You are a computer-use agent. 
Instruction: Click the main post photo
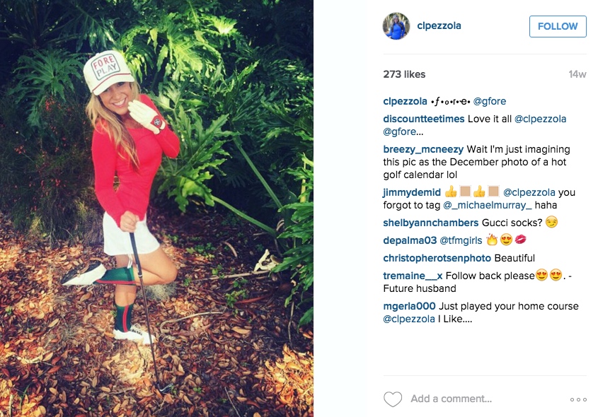[156, 208]
